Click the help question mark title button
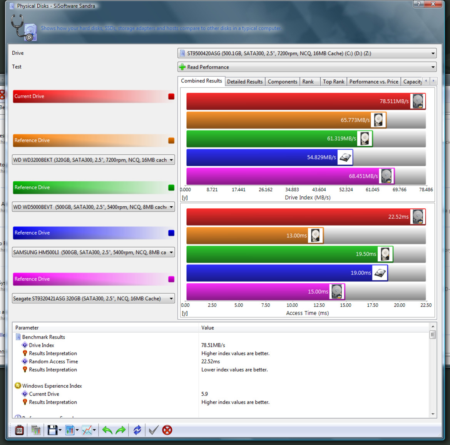Image resolution: width=450 pixels, height=445 pixels. point(419,4)
